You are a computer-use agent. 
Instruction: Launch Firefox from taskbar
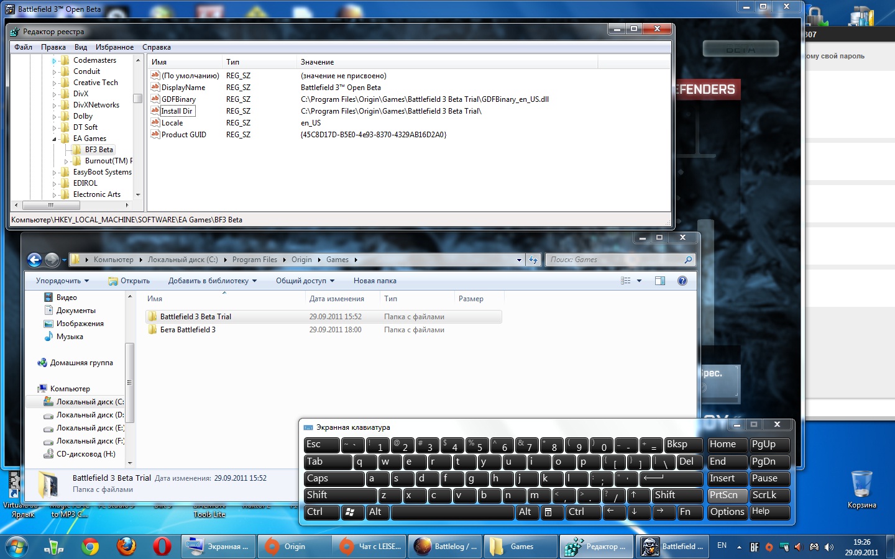coord(126,547)
